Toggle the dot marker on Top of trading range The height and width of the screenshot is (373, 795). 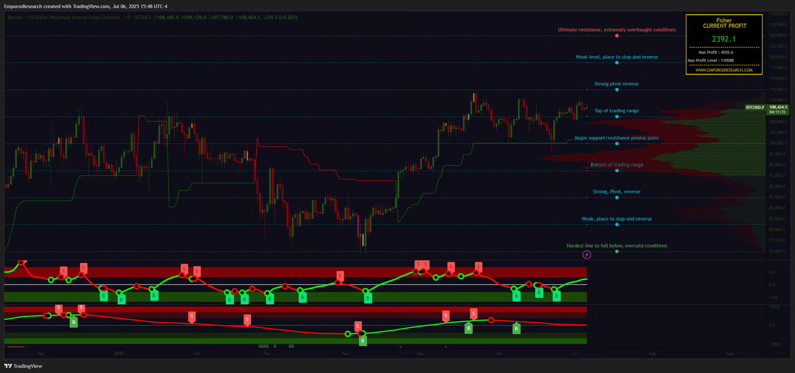coord(617,117)
